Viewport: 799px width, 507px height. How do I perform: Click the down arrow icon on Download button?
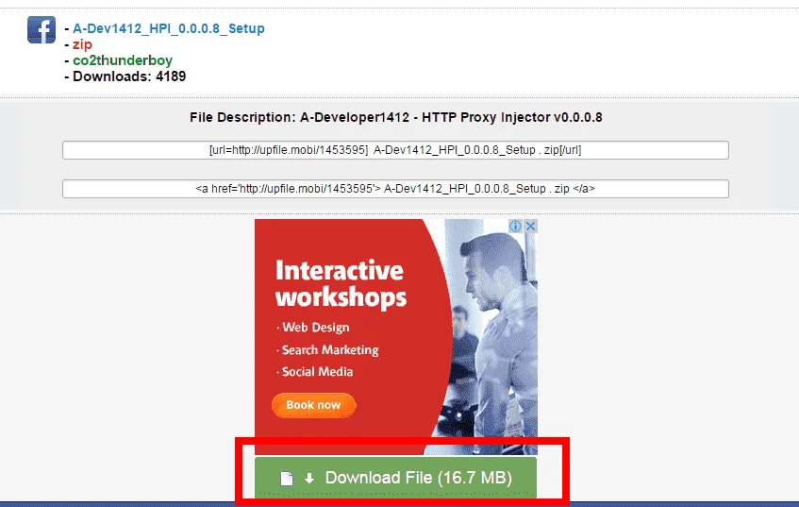coord(309,479)
